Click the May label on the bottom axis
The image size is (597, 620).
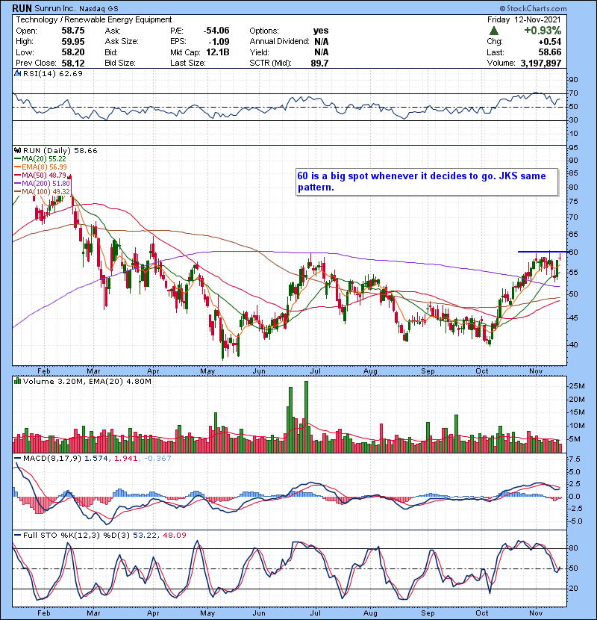tap(207, 613)
